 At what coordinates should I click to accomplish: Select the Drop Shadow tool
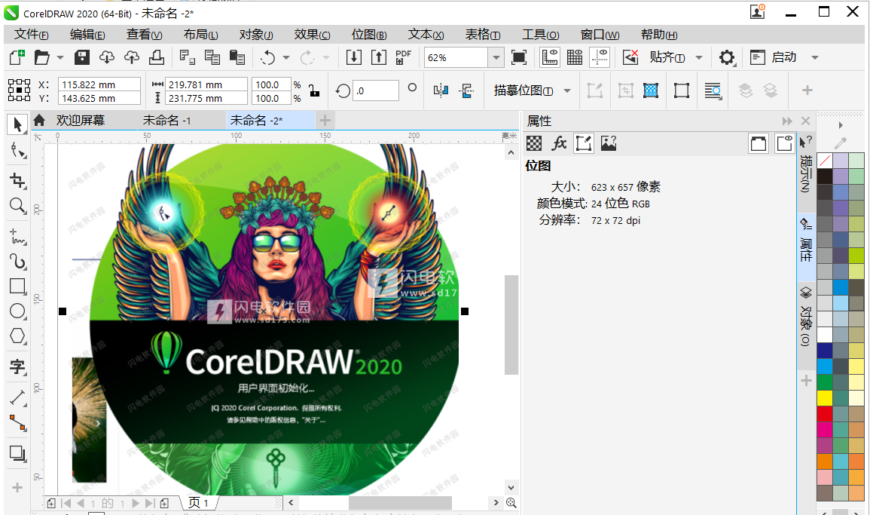coord(17,453)
